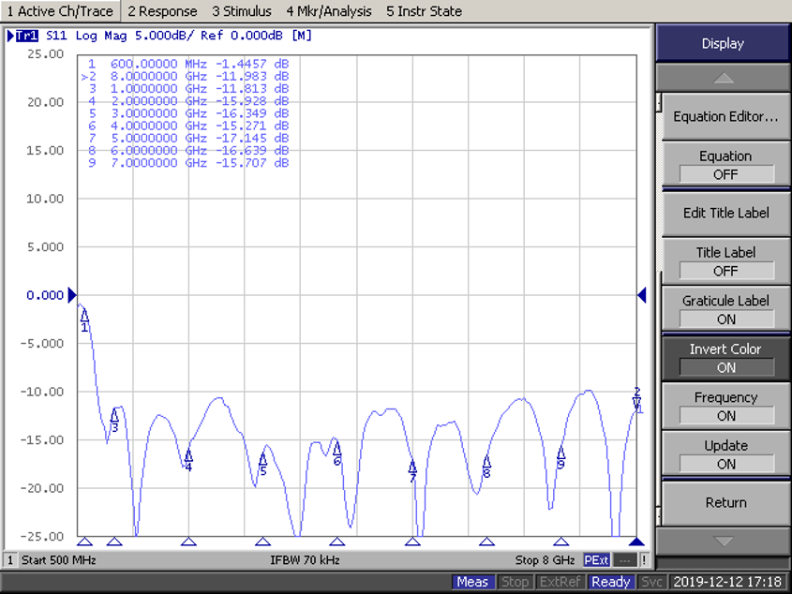The height and width of the screenshot is (594, 792).
Task: Click marker 6 readout -15.271 dB row
Action: [x=187, y=126]
